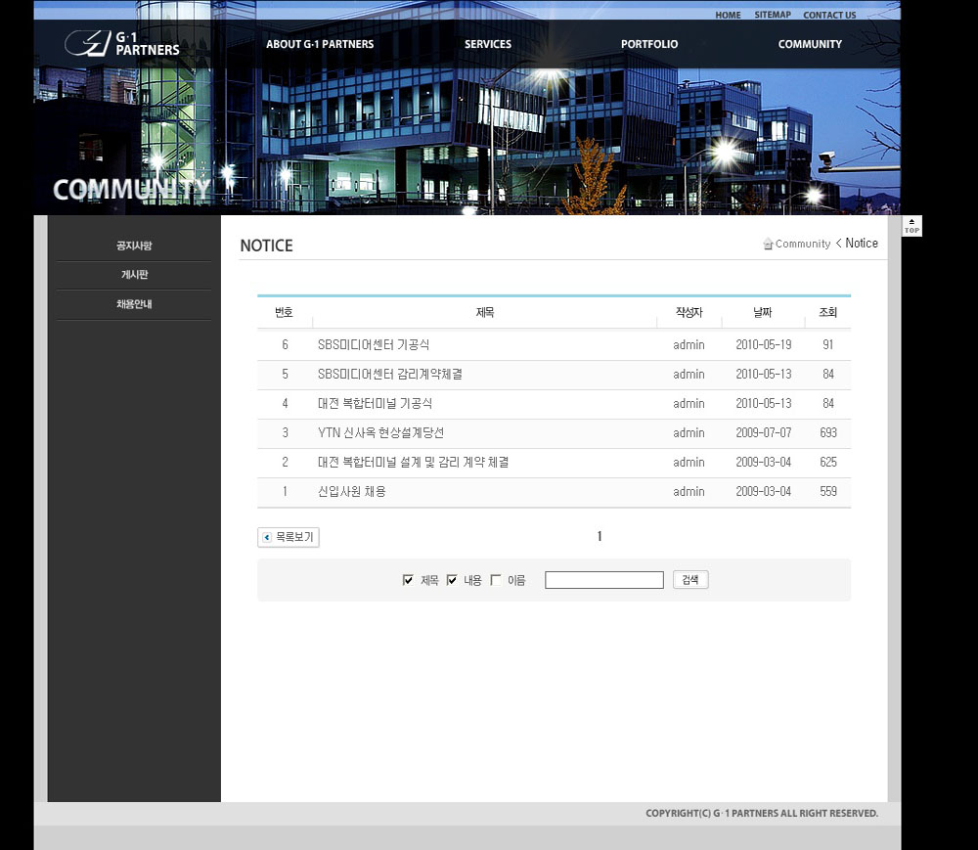Viewport: 978px width, 850px height.
Task: Click the G·1 Partners logo
Action: point(122,43)
